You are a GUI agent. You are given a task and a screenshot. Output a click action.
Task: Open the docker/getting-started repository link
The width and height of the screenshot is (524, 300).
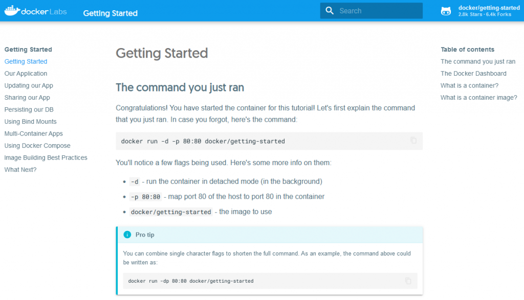[489, 11]
